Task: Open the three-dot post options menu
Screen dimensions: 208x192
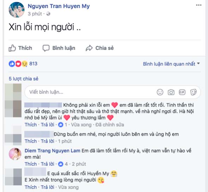Action: pos(198,5)
